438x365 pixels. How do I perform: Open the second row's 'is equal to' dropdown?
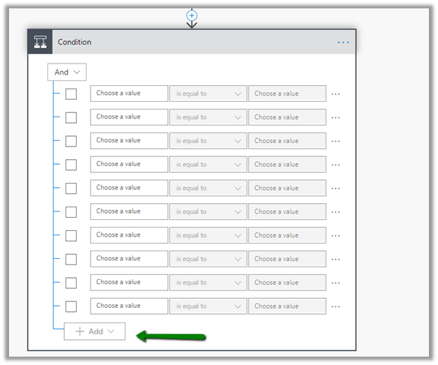pyautogui.click(x=208, y=117)
